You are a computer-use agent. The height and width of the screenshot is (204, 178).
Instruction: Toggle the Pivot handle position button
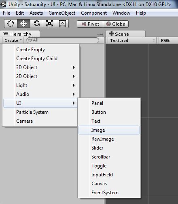[90, 24]
